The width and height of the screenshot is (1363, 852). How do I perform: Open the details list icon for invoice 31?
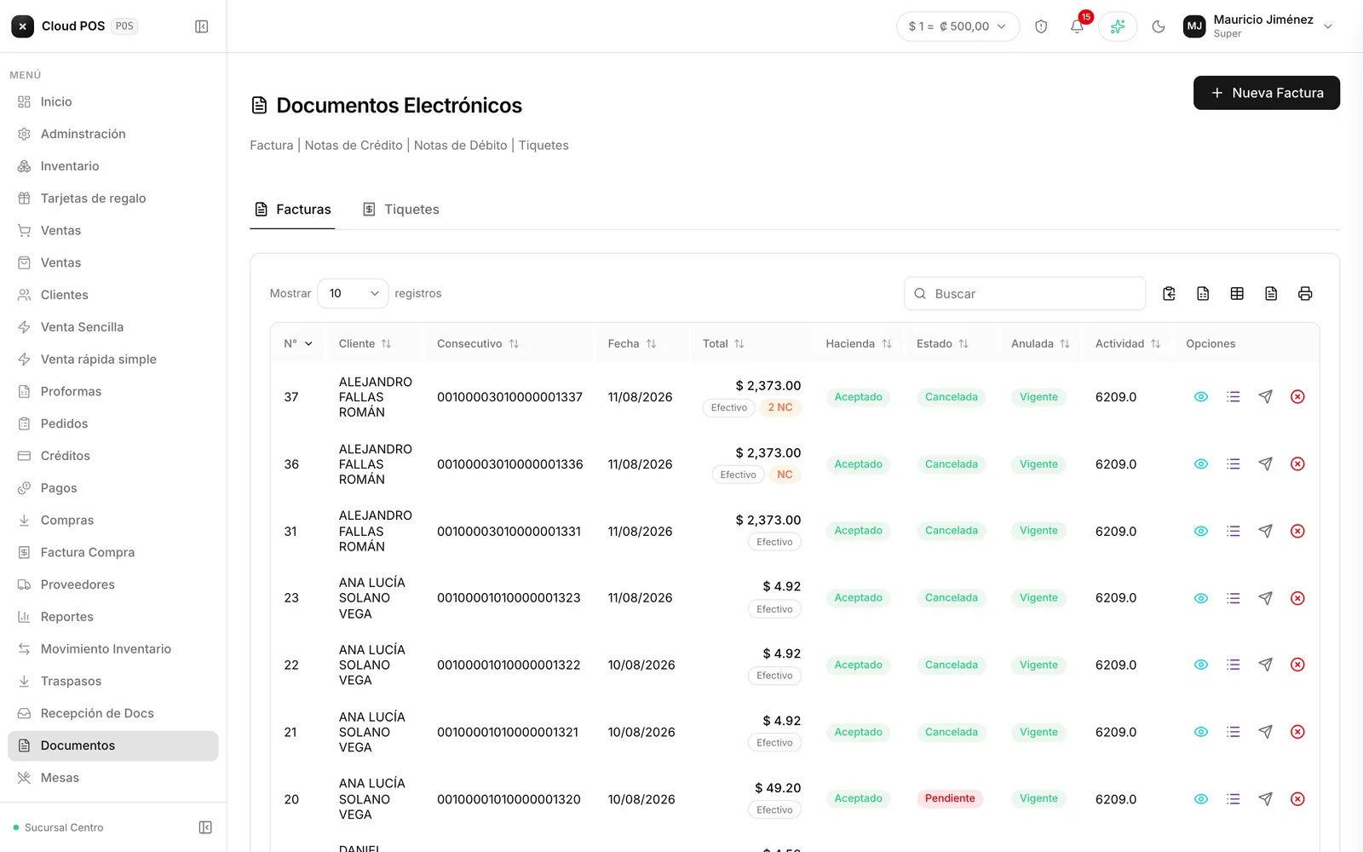1234,531
